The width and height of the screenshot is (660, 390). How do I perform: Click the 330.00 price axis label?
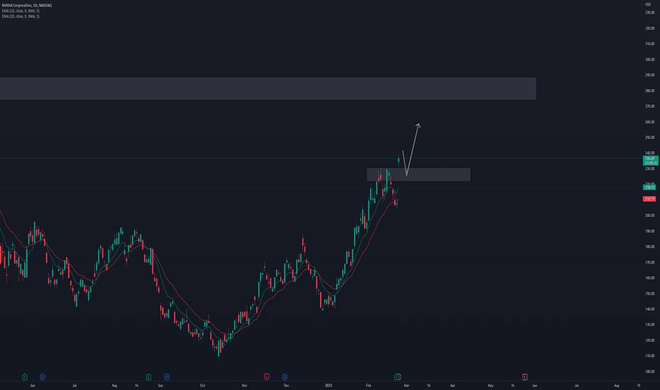pyautogui.click(x=650, y=13)
